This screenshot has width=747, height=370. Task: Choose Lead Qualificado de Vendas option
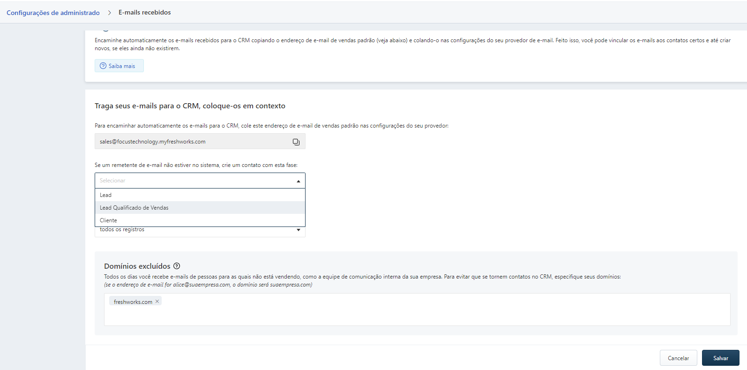(x=200, y=208)
